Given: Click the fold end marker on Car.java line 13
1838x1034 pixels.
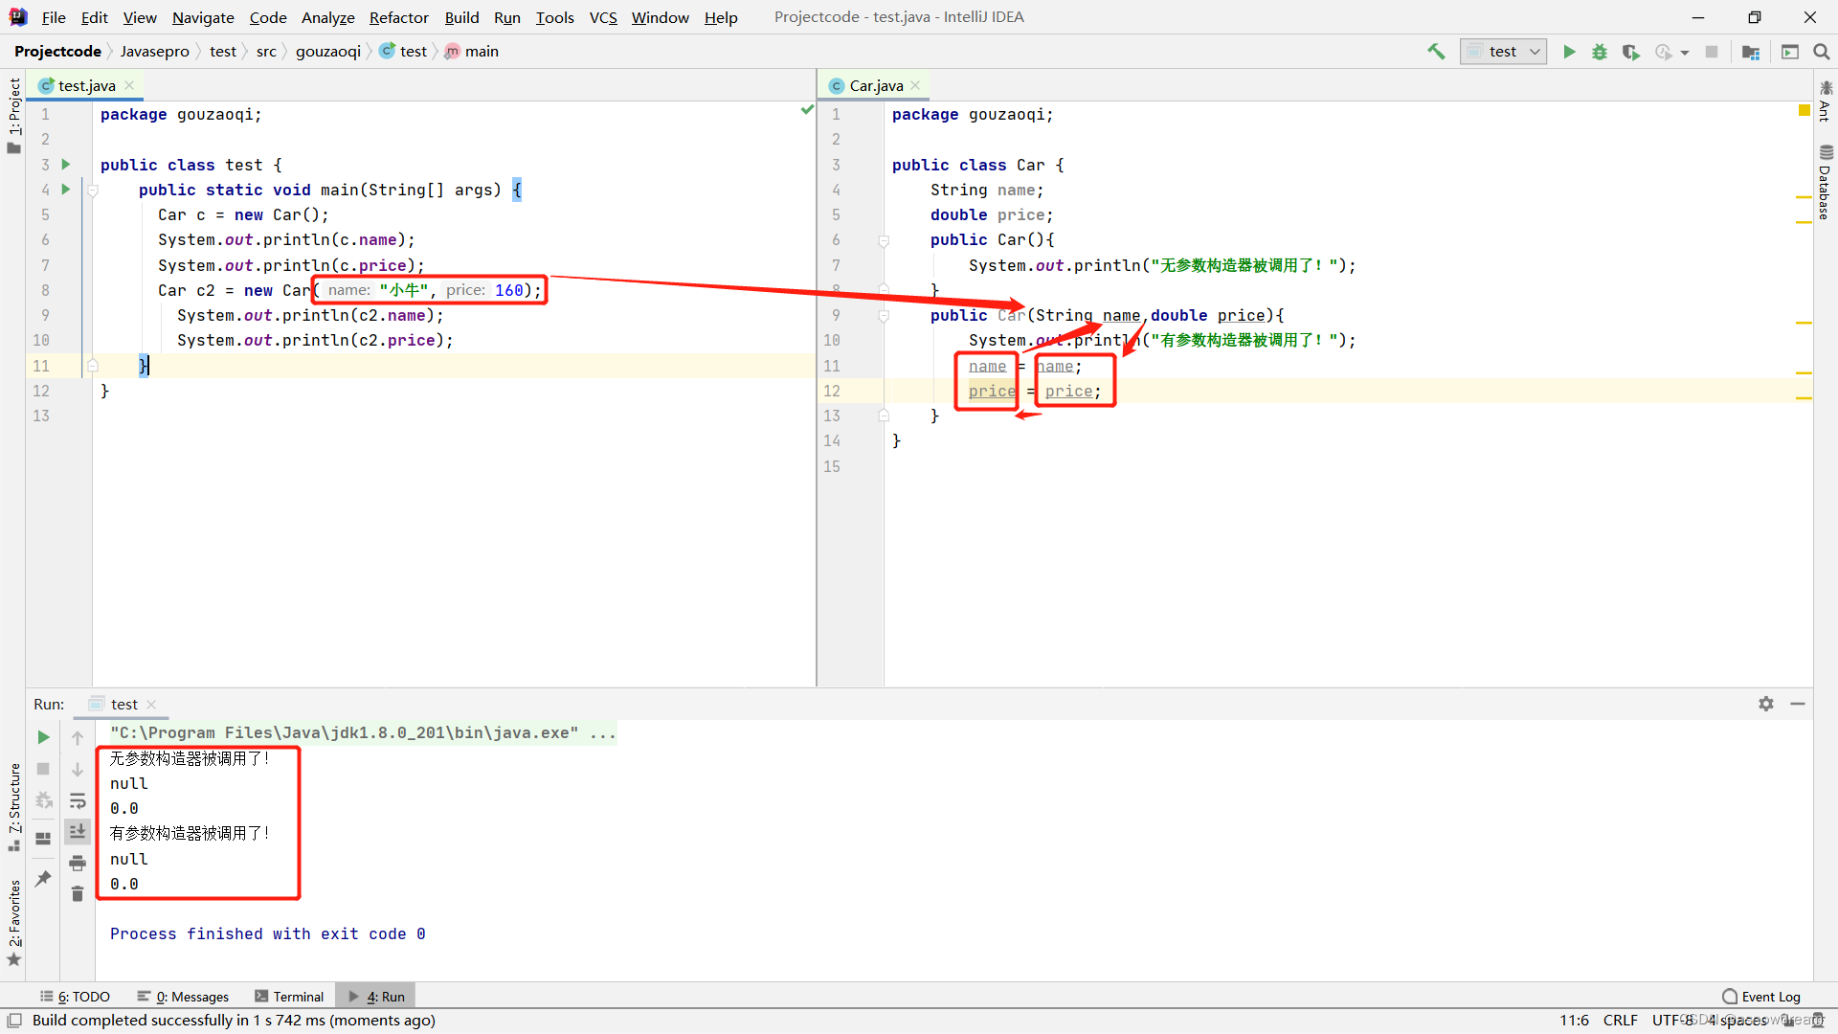Looking at the screenshot, I should pos(884,416).
